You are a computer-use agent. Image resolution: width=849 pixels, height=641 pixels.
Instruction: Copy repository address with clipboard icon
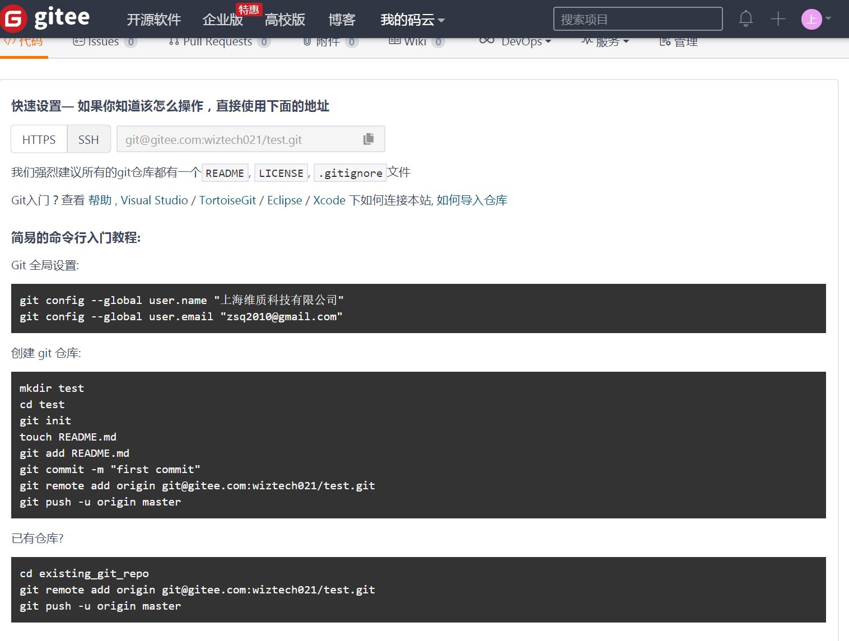(x=368, y=139)
